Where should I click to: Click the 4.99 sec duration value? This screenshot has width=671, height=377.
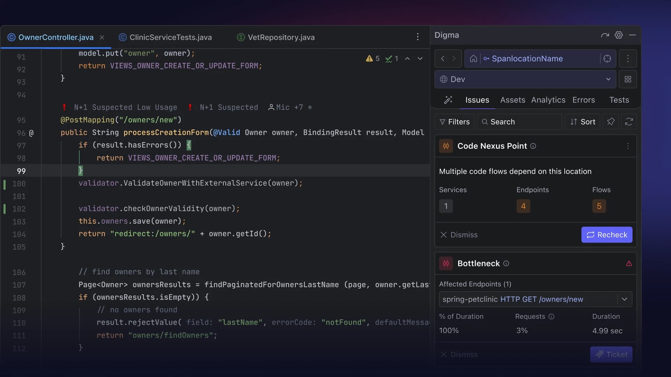[607, 331]
